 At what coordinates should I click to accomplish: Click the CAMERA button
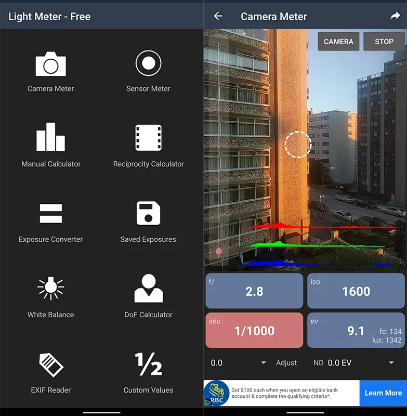338,42
